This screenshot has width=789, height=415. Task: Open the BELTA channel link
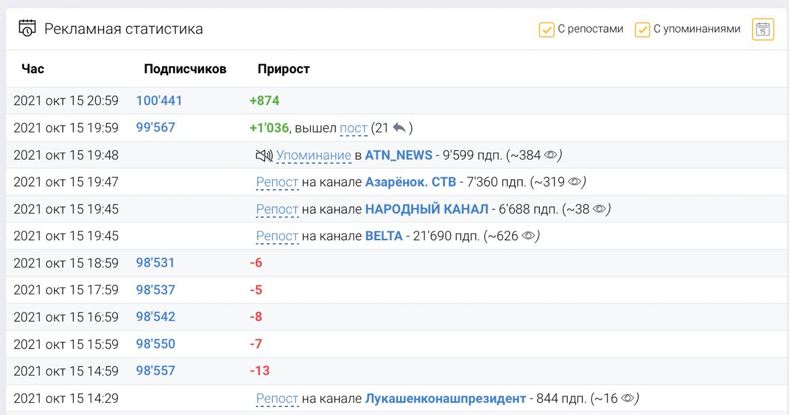click(383, 236)
